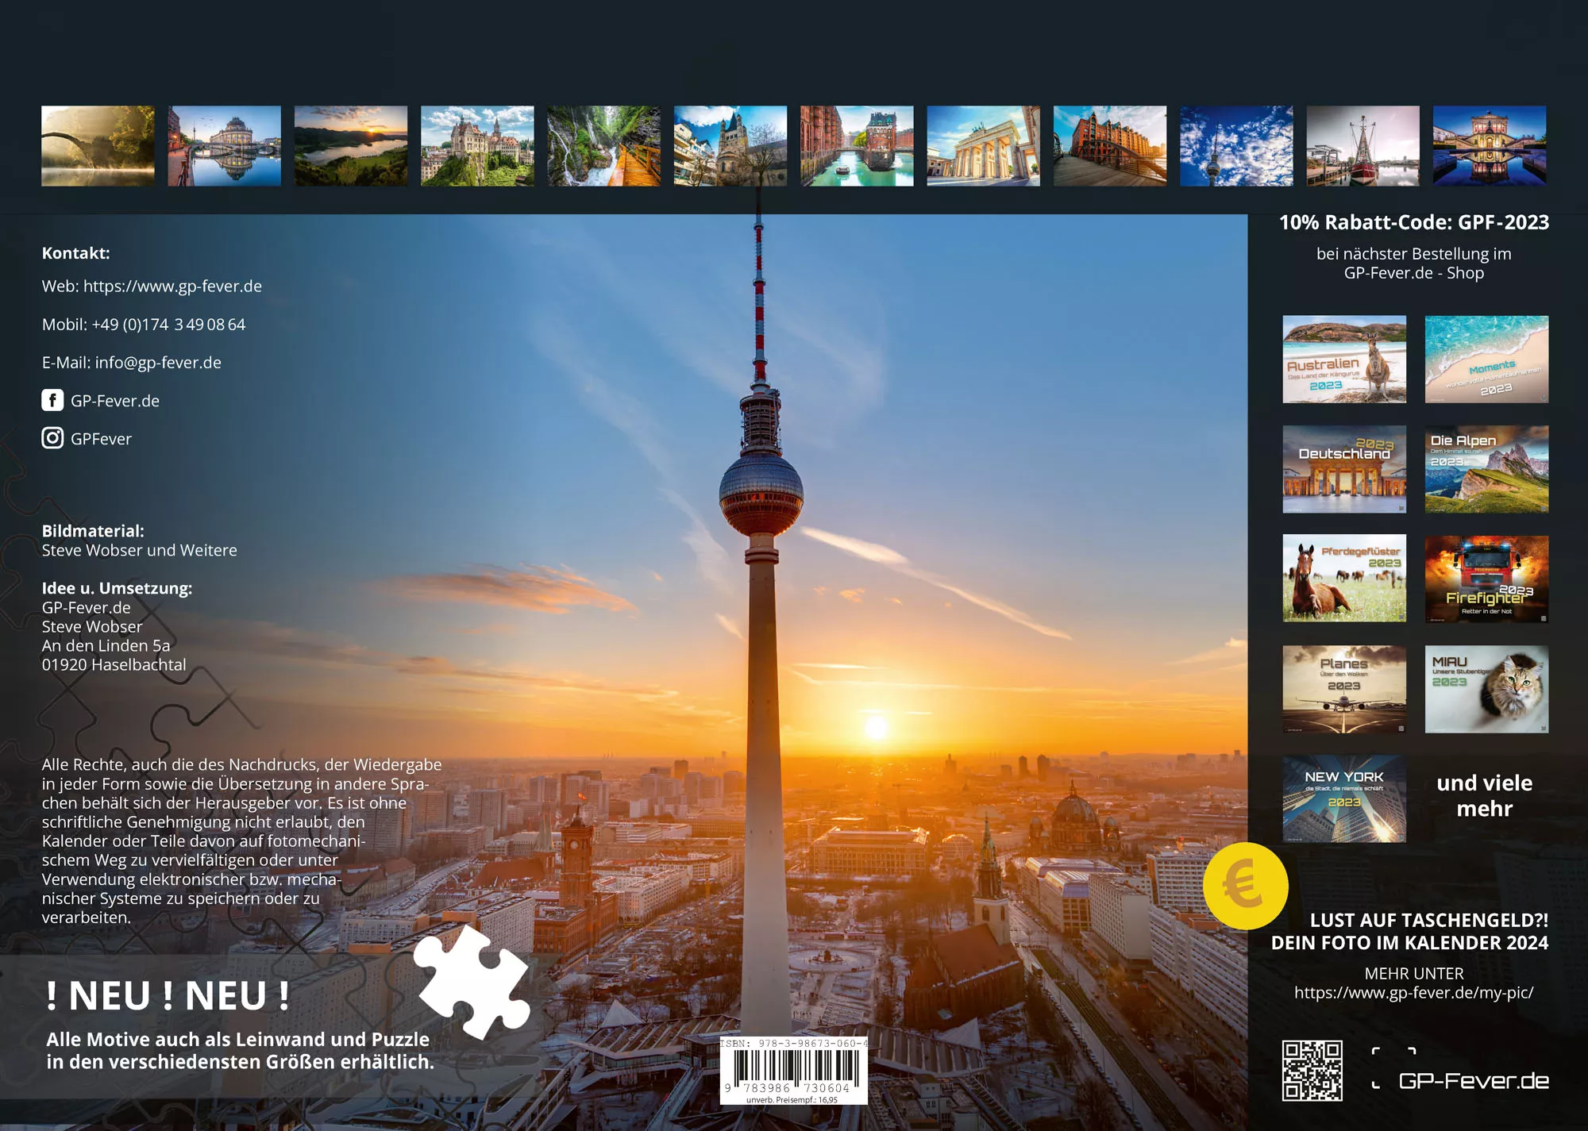The image size is (1588, 1131).
Task: Select the Moments 2023 calendar cover
Action: click(1486, 360)
